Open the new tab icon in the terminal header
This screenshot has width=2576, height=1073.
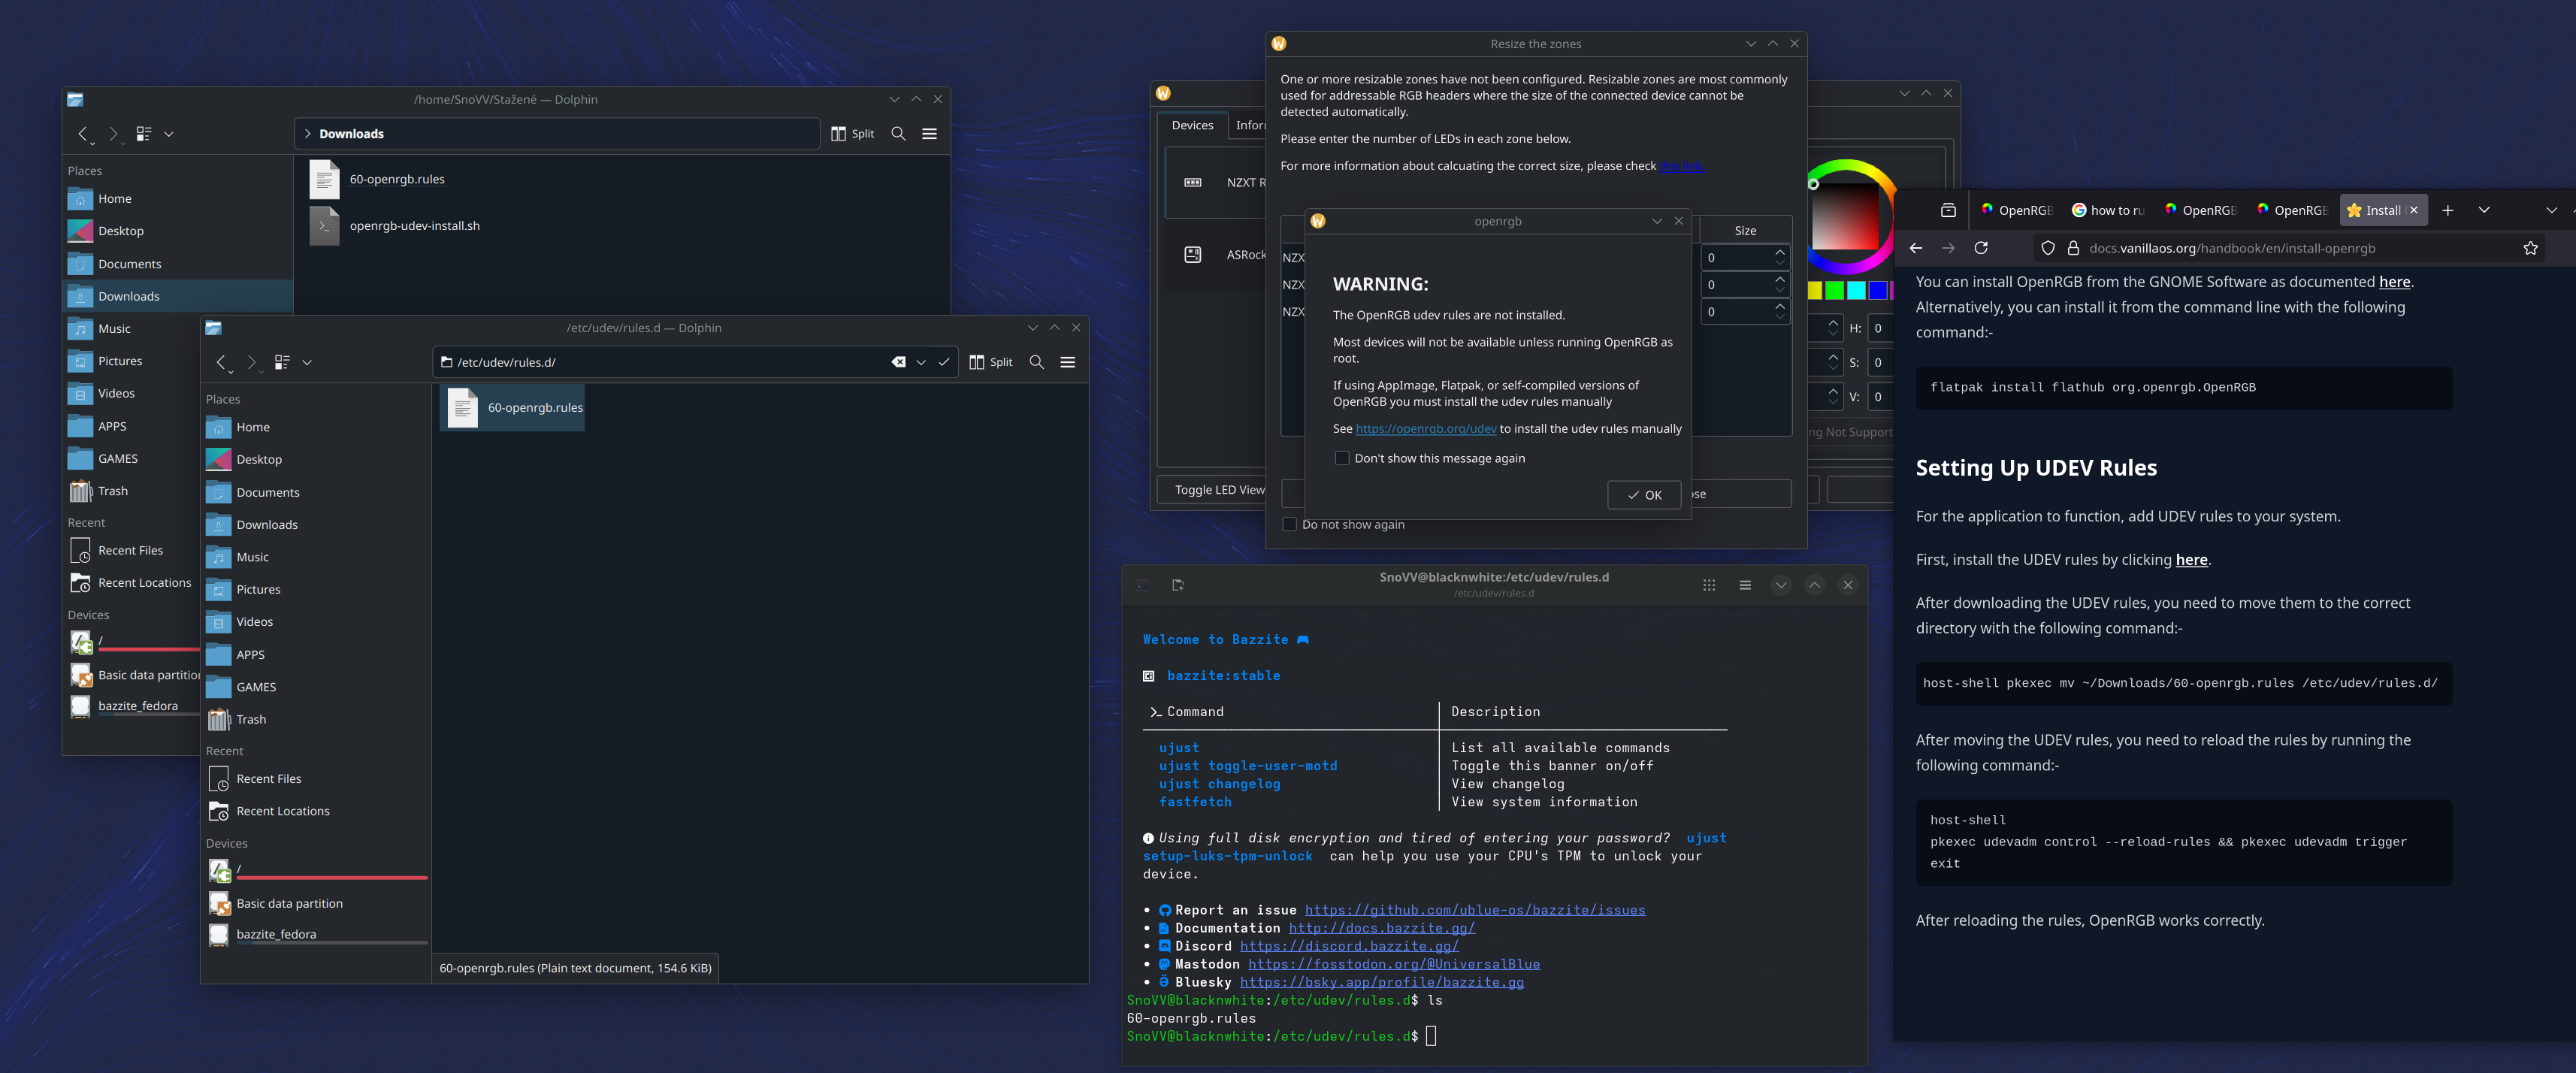click(x=1178, y=585)
